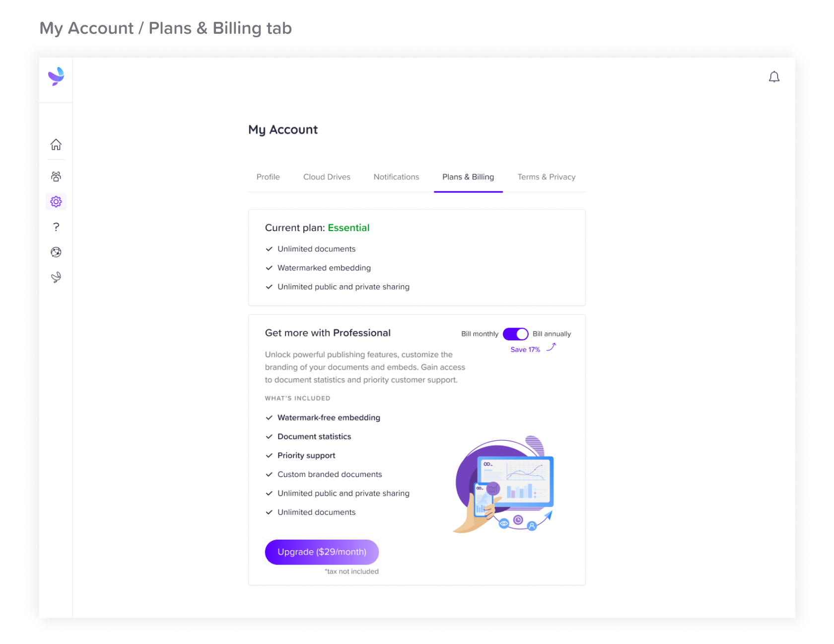Select the Bill annually label
The width and height of the screenshot is (834, 644).
(x=552, y=334)
